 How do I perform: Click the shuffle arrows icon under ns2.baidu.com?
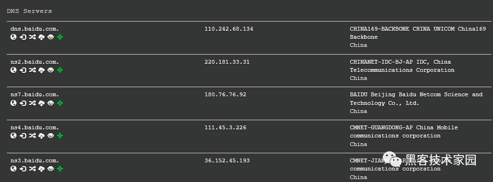(x=32, y=70)
